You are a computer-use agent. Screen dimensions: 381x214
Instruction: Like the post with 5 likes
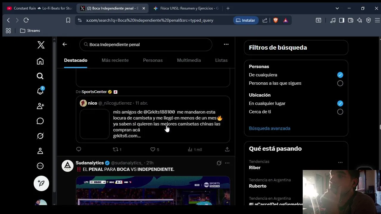[x=154, y=149]
